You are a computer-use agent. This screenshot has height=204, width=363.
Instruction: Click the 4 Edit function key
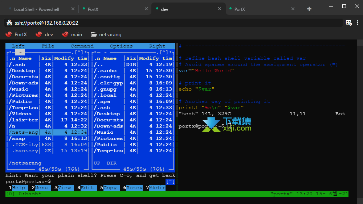[87, 188]
